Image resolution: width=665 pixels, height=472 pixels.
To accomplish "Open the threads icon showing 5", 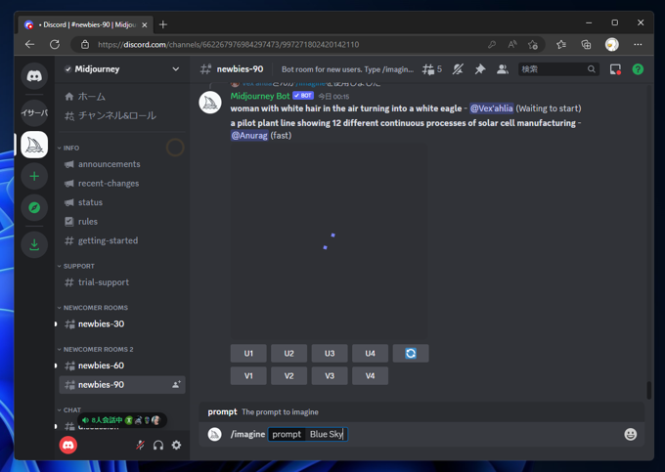I will [x=431, y=69].
